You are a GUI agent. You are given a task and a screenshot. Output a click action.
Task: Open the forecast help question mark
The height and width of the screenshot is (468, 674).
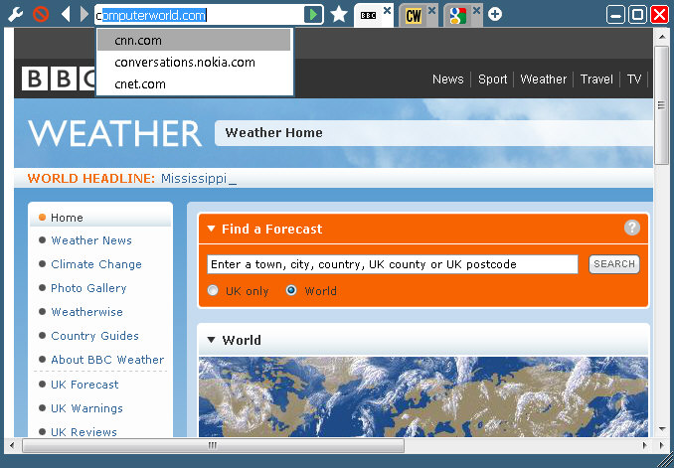(x=632, y=228)
